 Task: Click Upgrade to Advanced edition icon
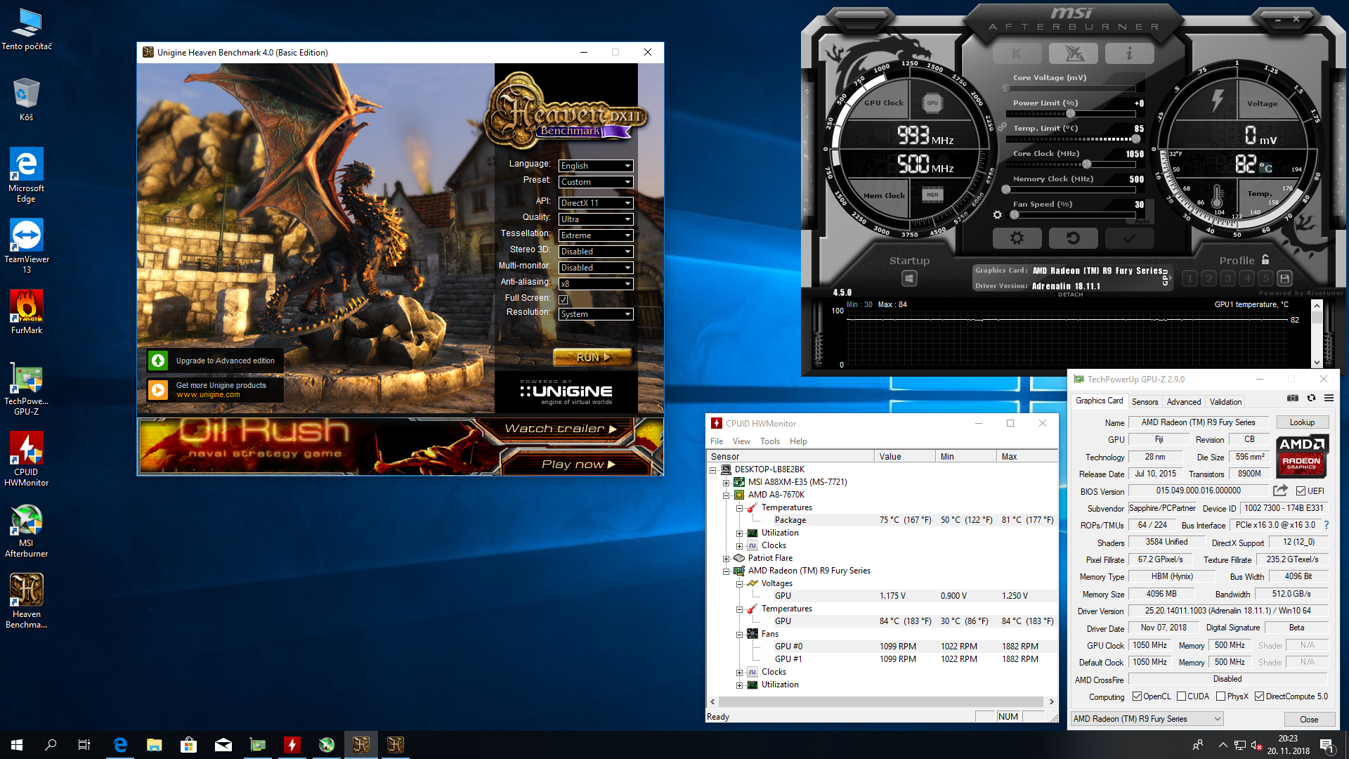tap(159, 361)
